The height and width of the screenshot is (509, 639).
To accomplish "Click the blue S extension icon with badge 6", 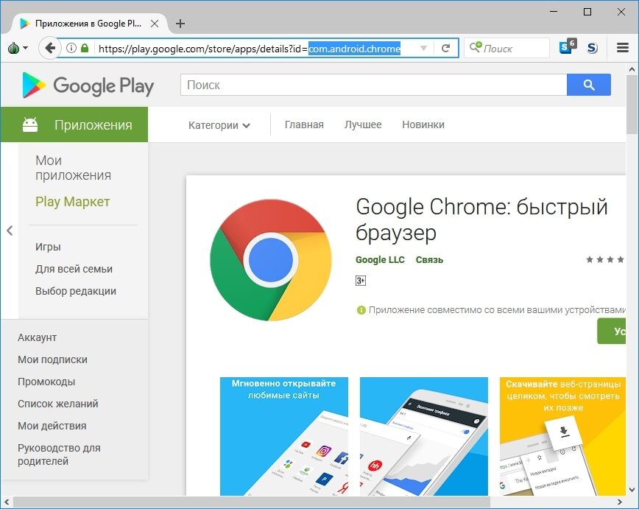I will point(568,47).
